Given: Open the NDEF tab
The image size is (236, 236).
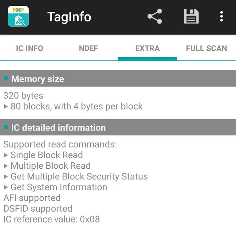Looking at the screenshot, I should click(x=88, y=48).
